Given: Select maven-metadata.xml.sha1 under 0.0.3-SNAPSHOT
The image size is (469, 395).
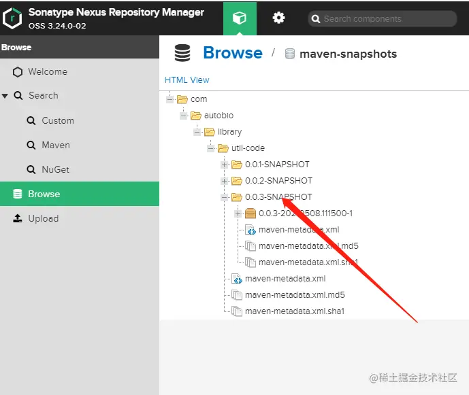Looking at the screenshot, I should 308,262.
